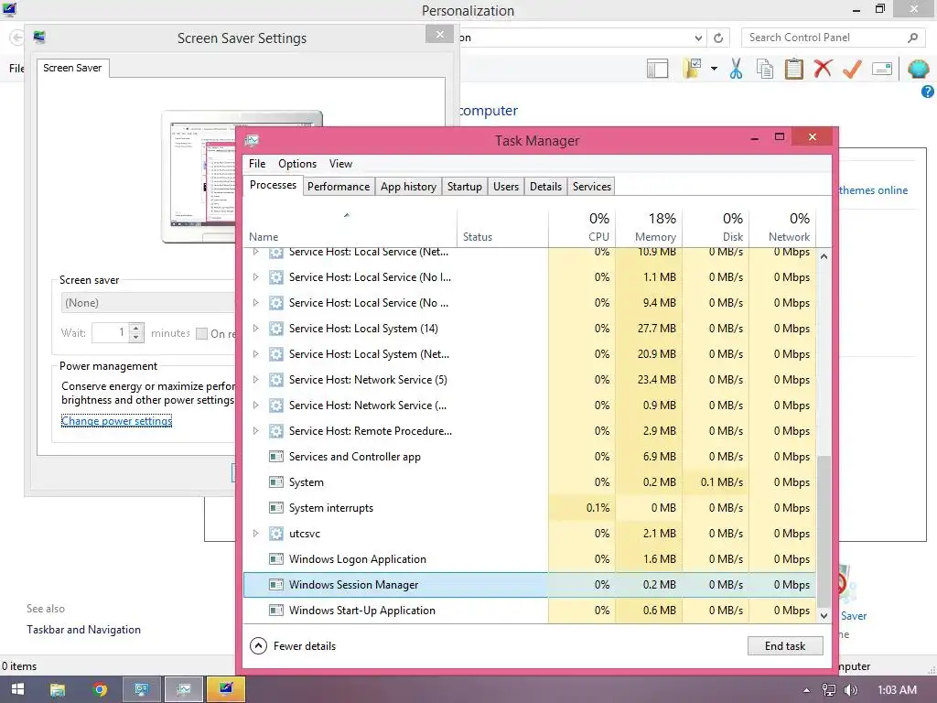Click the Task Manager title bar icon
937x703 pixels.
pyautogui.click(x=252, y=141)
